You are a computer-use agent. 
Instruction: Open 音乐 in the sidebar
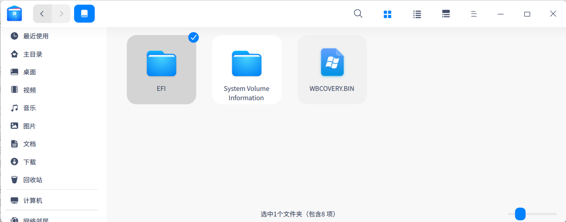coord(29,108)
